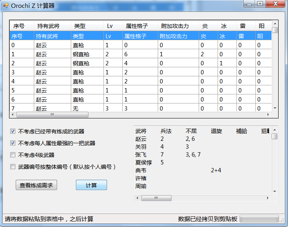Click the 属性格子 column header
This screenshot has height=227, width=288.
click(x=137, y=26)
